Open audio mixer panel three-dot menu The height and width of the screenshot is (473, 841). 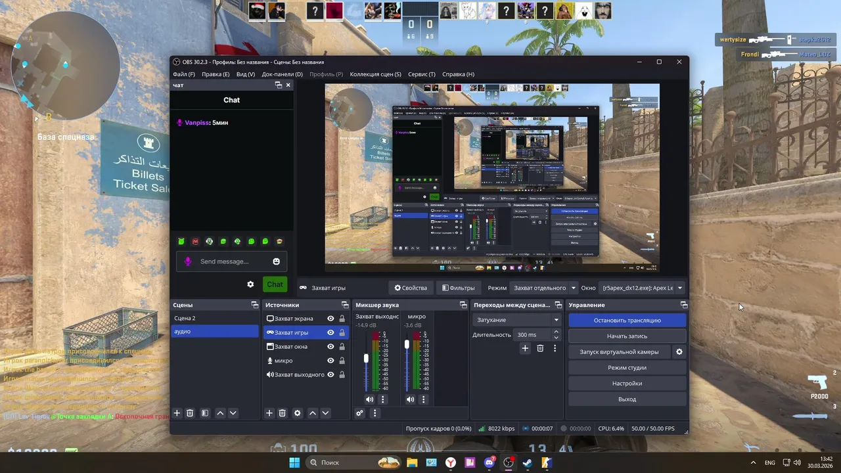pos(375,413)
